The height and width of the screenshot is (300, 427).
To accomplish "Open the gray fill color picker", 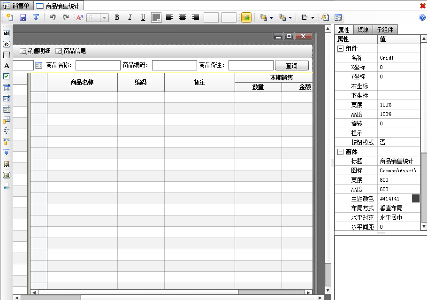I will point(156,17).
